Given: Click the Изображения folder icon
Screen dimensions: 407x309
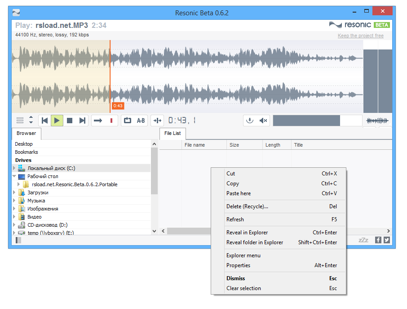Looking at the screenshot, I should pos(22,209).
